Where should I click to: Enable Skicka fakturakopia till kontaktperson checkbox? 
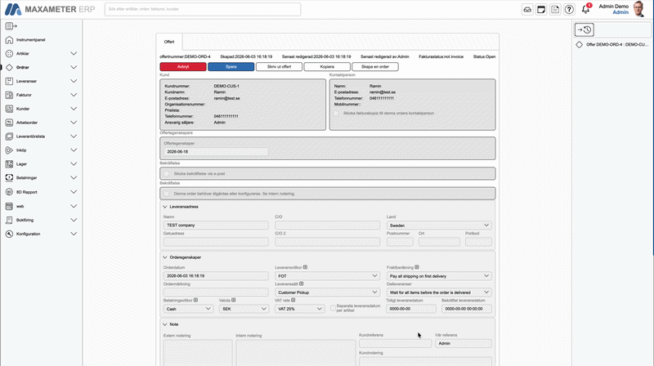coord(336,114)
